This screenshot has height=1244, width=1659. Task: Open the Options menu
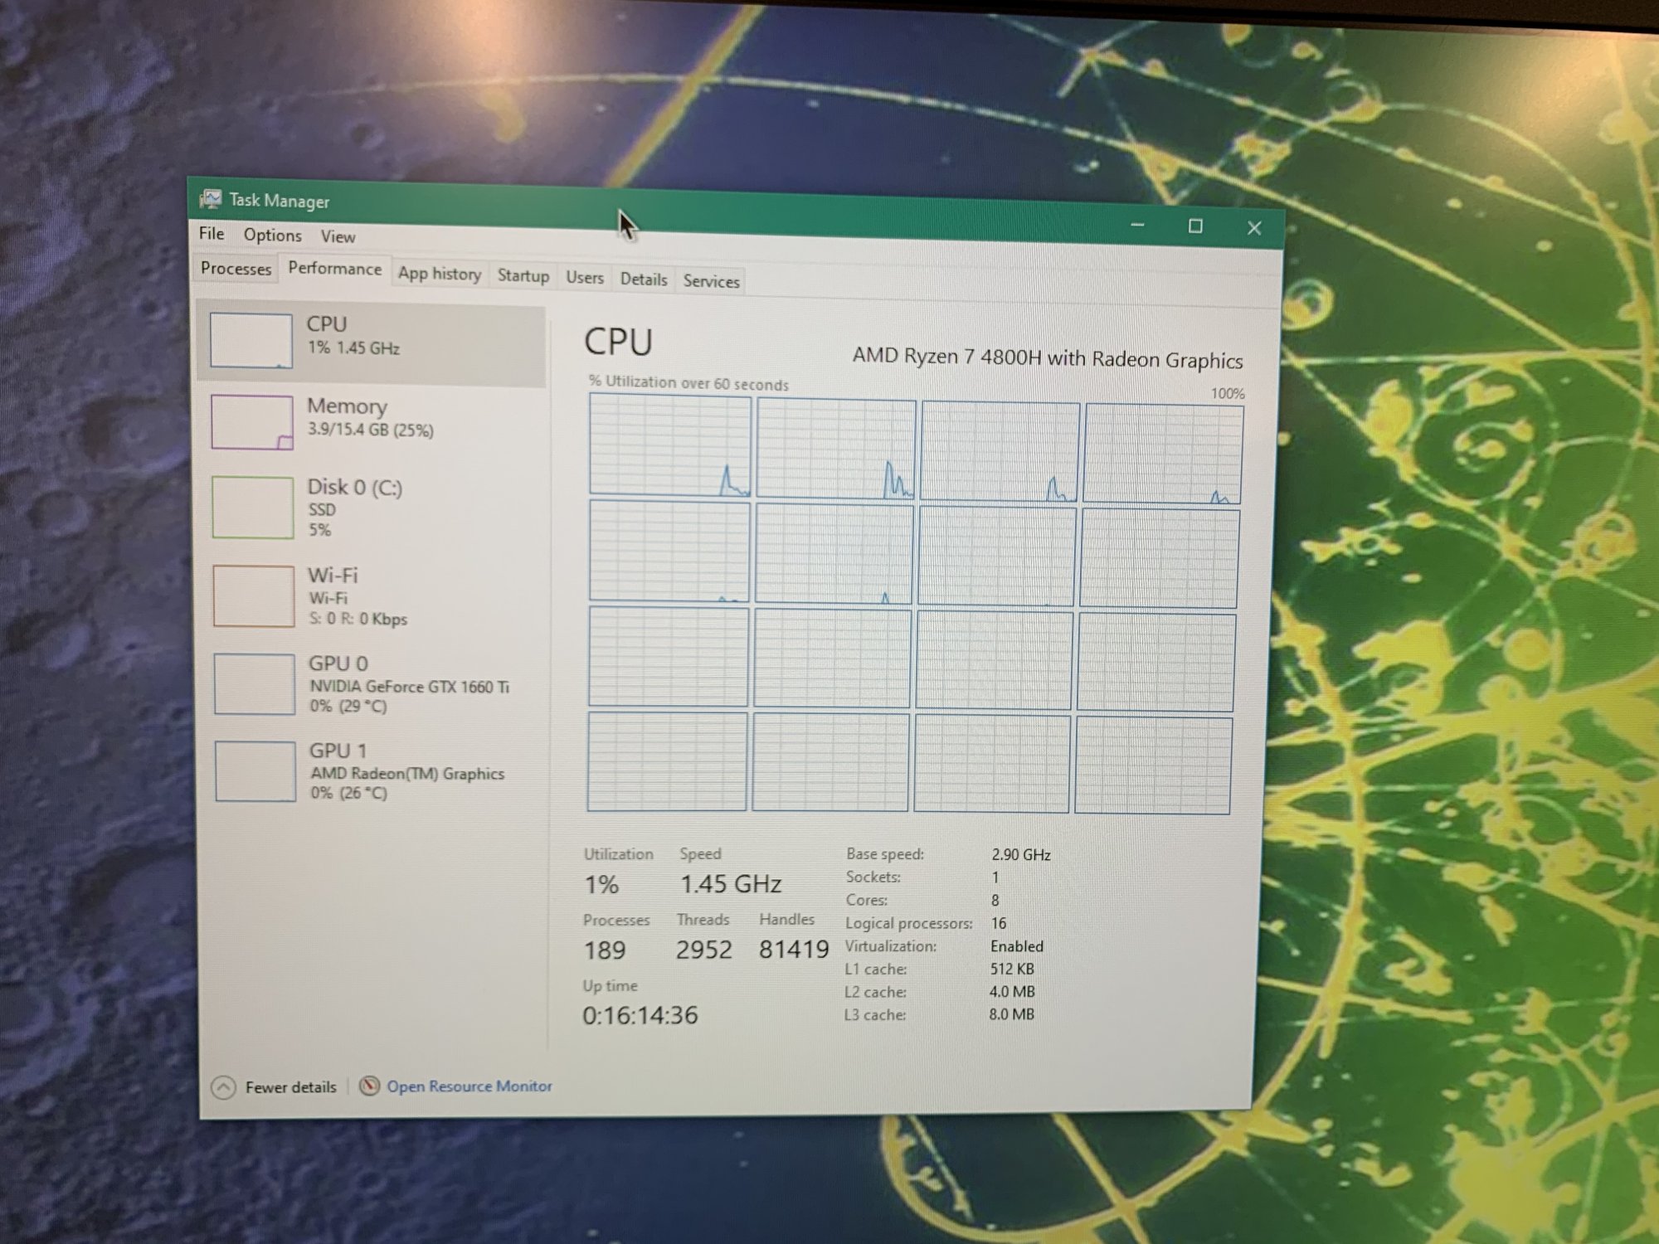(272, 236)
